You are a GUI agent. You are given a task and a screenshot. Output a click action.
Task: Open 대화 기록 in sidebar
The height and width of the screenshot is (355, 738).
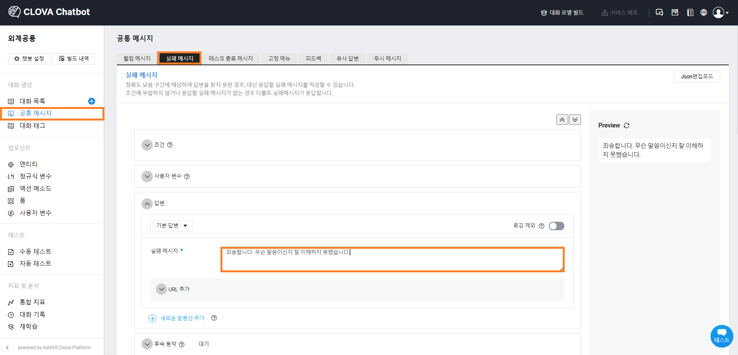click(x=32, y=315)
